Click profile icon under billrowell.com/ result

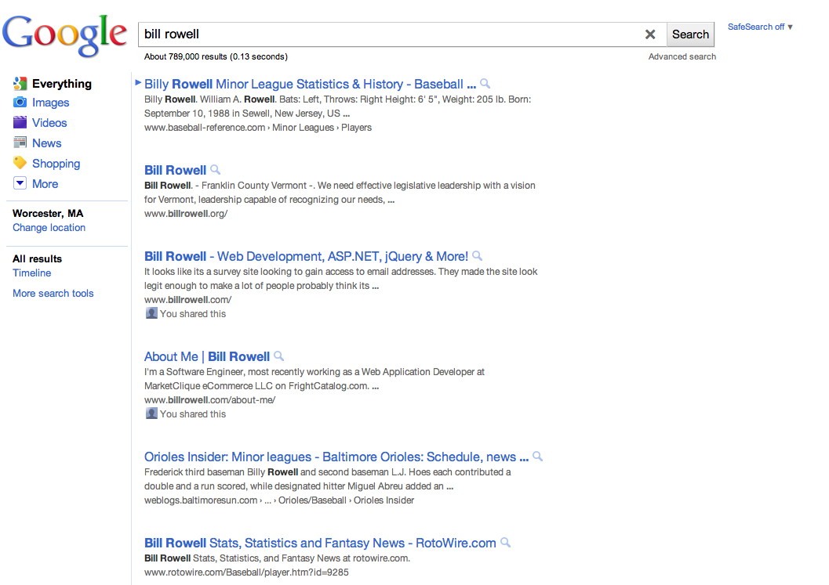pyautogui.click(x=151, y=313)
